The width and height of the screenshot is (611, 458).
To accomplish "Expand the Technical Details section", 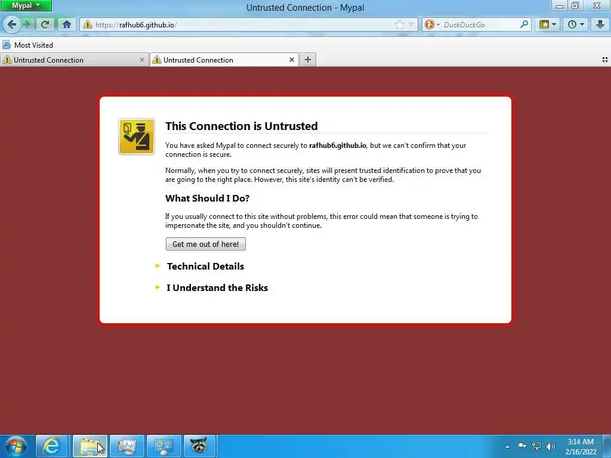I will coord(205,267).
